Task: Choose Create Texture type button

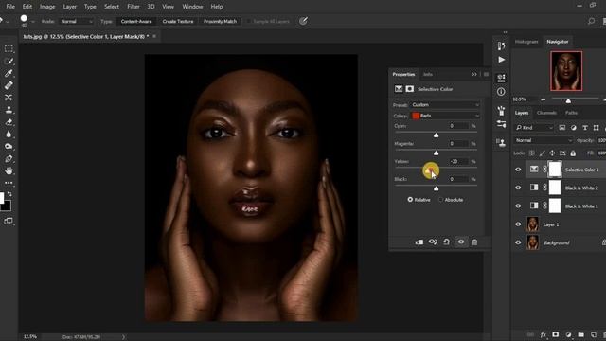Action: click(x=178, y=21)
